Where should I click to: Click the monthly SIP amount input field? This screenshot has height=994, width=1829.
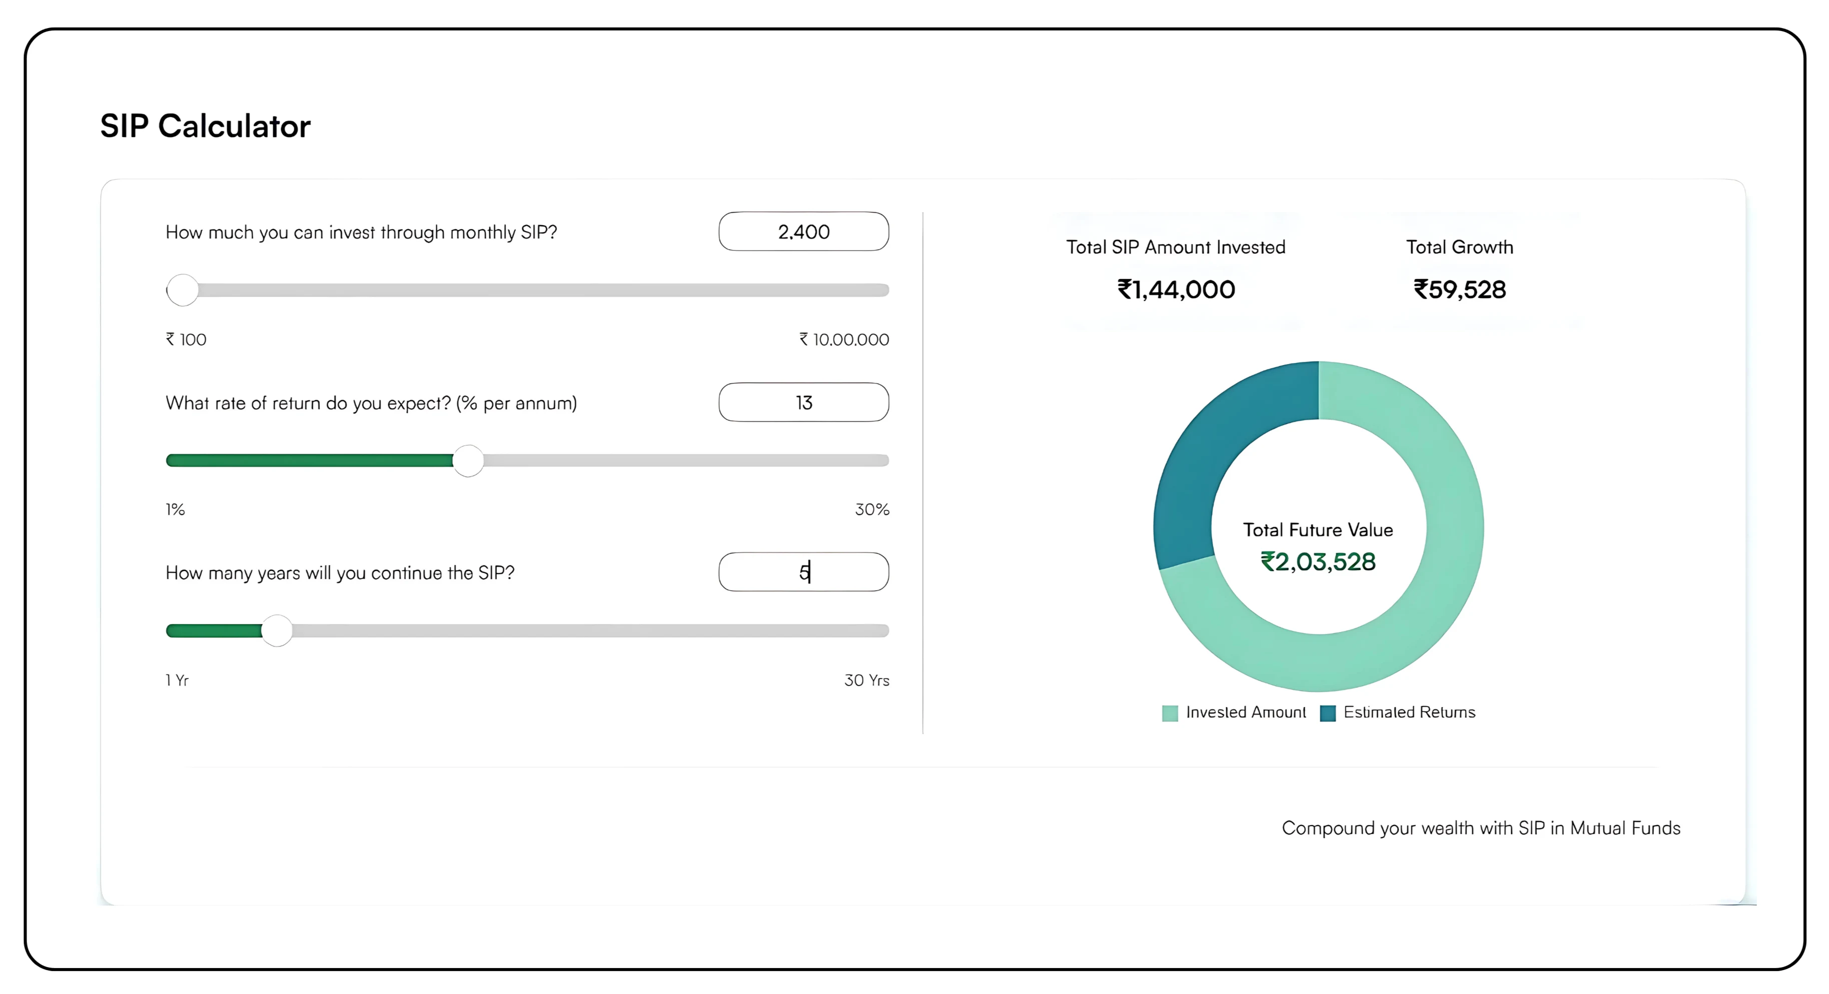tap(803, 231)
